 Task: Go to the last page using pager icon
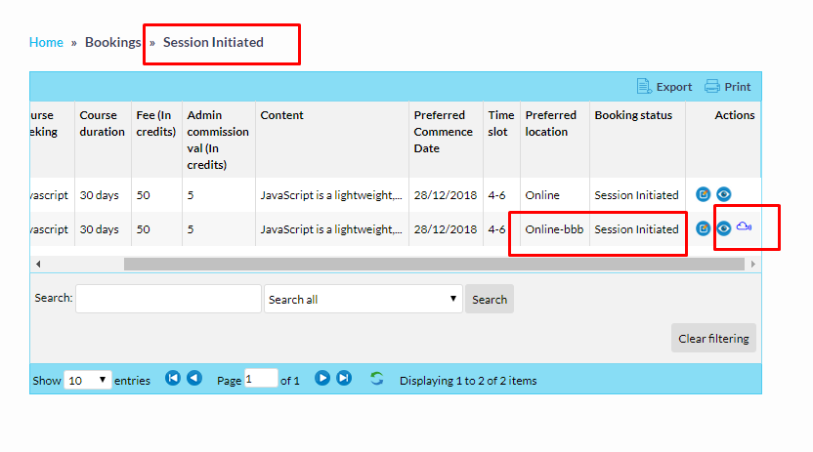[344, 379]
